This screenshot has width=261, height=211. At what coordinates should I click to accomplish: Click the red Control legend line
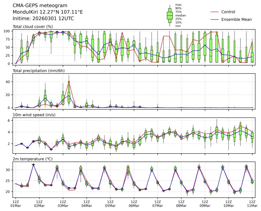click(215, 12)
